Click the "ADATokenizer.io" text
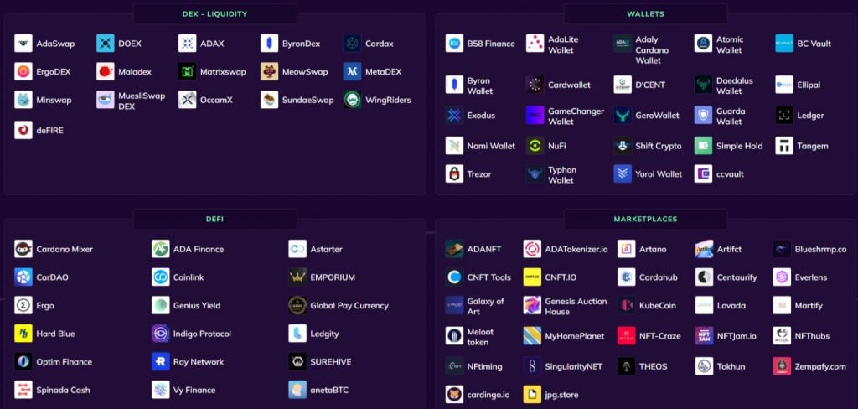This screenshot has height=409, width=858. click(x=576, y=249)
